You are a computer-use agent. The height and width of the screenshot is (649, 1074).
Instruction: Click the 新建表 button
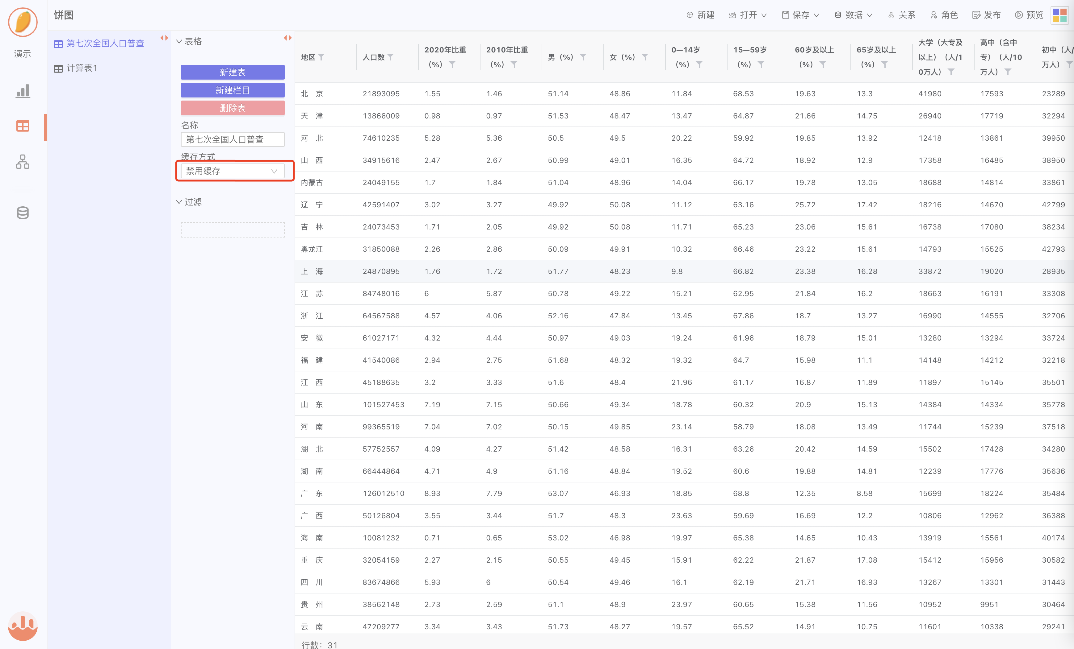(233, 72)
